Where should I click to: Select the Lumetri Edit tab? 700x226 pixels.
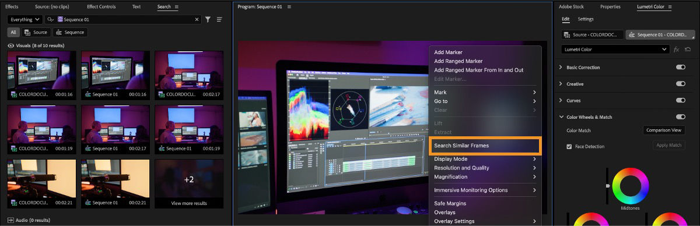pos(565,19)
